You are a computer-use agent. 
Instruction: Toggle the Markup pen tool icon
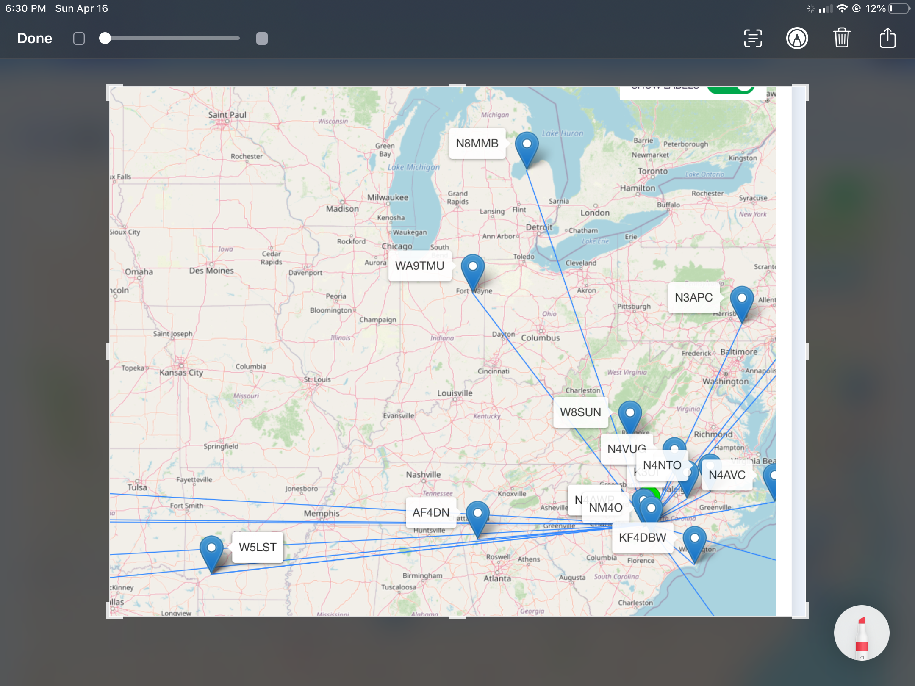pos(797,39)
